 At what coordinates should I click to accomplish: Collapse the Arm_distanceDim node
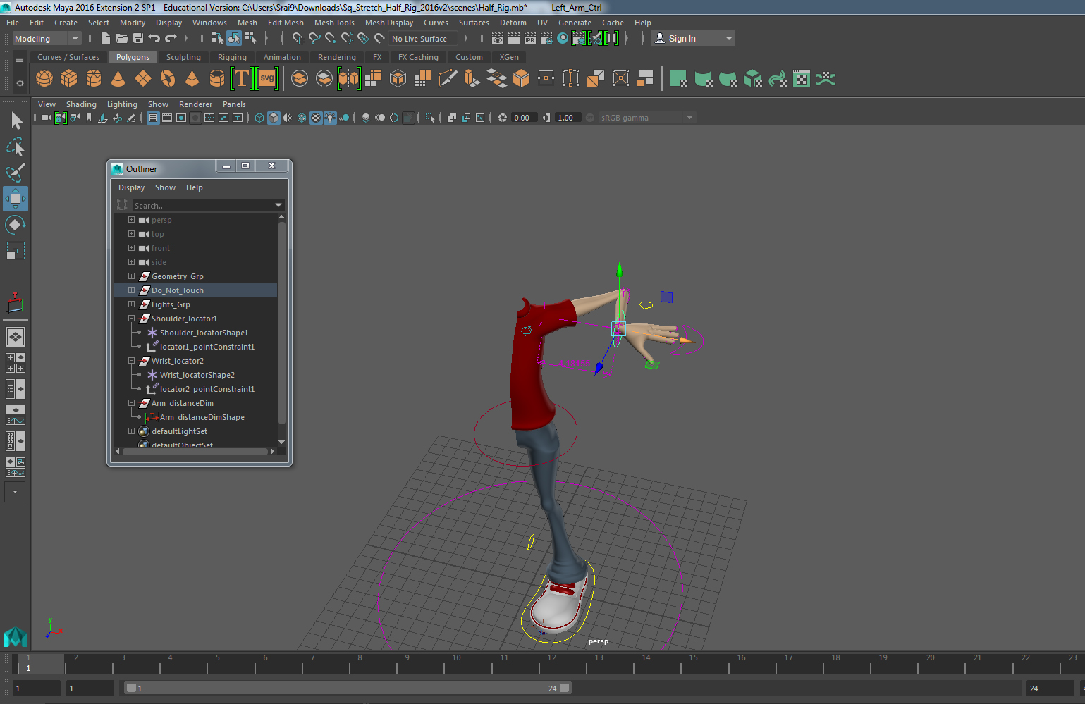click(131, 403)
